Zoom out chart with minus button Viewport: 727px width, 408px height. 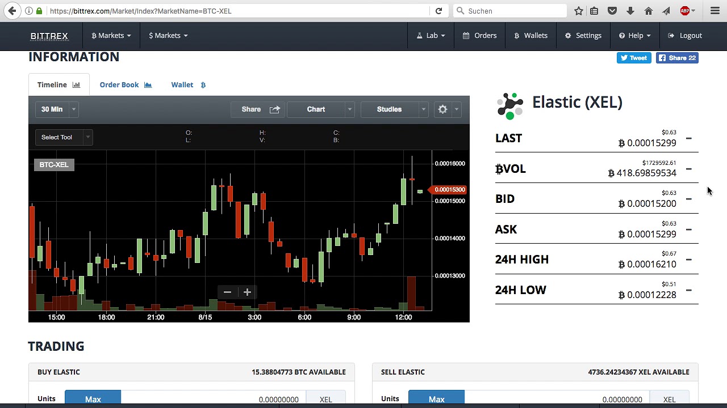[227, 292]
